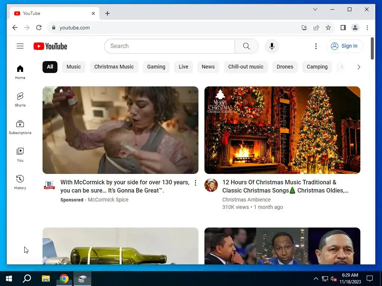Open the sports commentators video thumbnail
382x286 pixels.
pos(282,246)
